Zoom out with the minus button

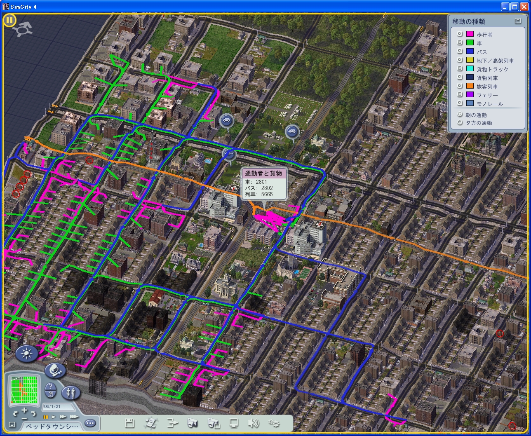(24, 418)
